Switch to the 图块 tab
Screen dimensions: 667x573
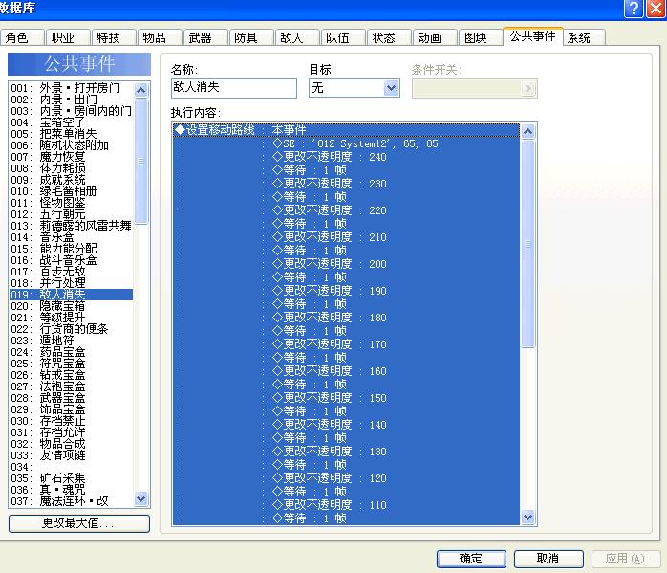click(x=481, y=38)
